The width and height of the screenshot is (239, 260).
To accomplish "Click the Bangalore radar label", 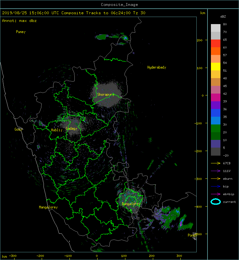I will click(x=131, y=204).
